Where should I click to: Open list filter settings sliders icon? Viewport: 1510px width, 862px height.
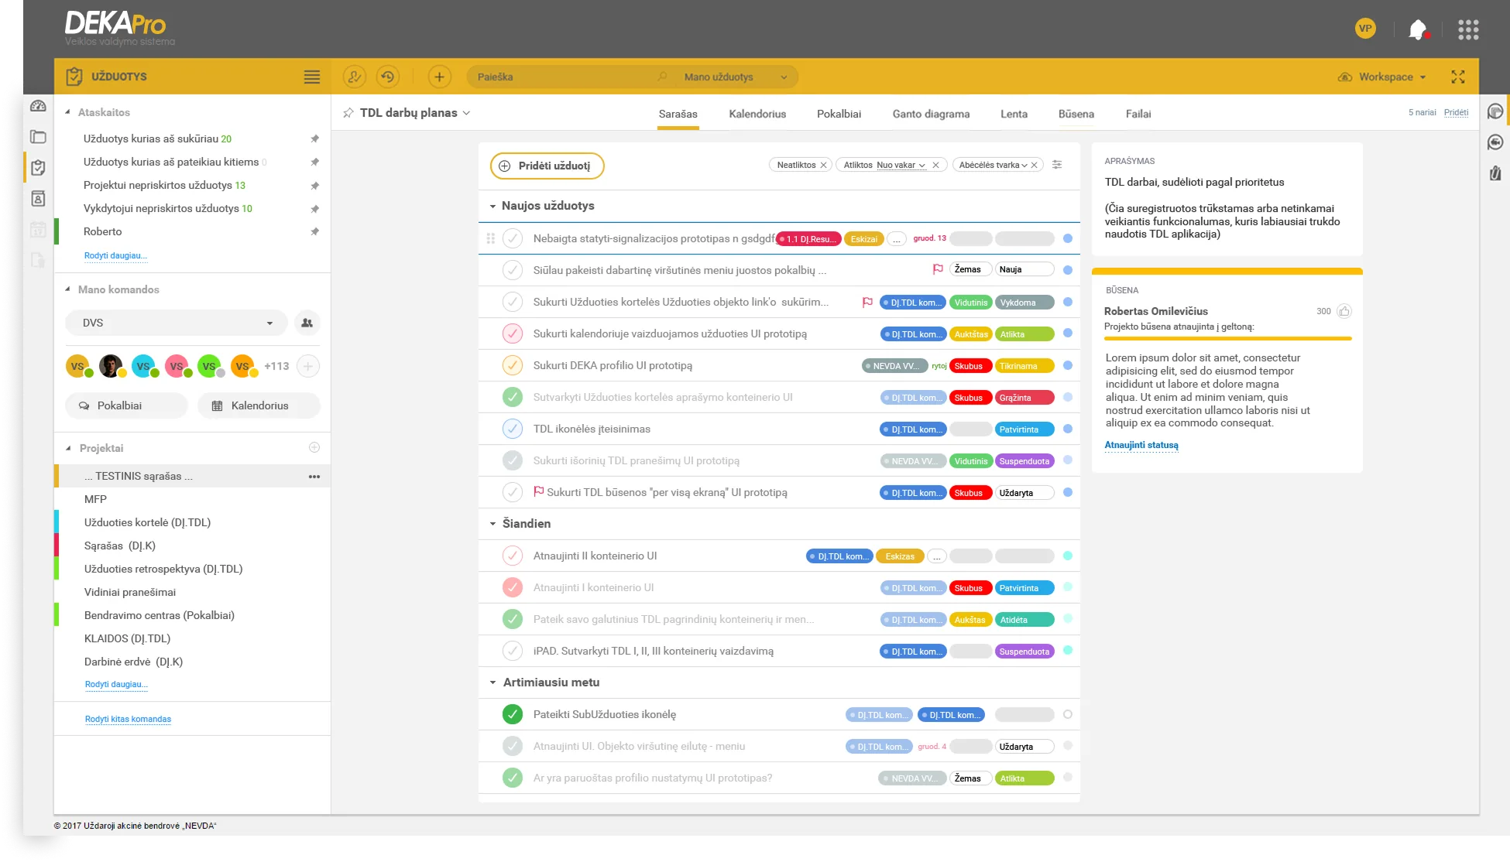[x=1057, y=165]
